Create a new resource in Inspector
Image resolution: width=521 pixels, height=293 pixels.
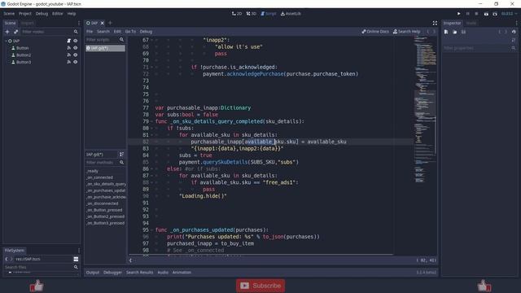click(x=446, y=32)
